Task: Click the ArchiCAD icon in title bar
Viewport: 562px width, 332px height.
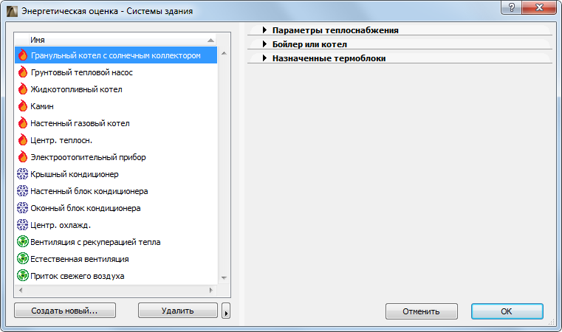Action: click(12, 11)
